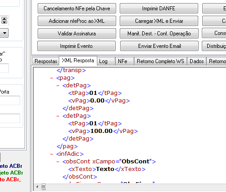Open the NFe tab
The image size is (226, 192).
125,61
